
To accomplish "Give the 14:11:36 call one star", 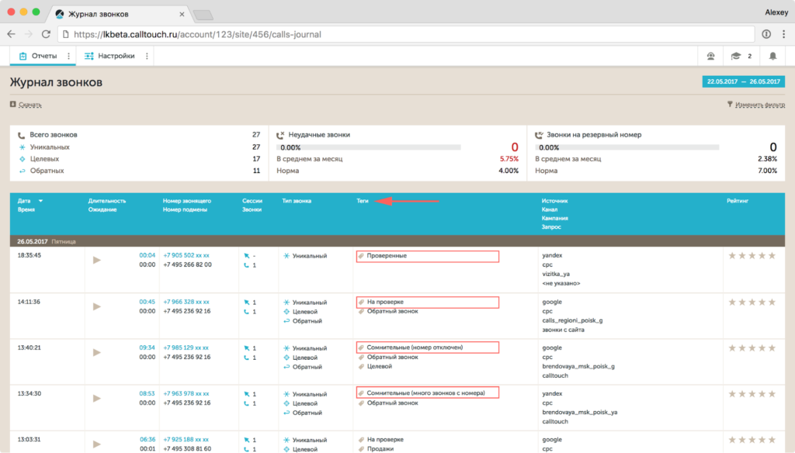I will [731, 302].
